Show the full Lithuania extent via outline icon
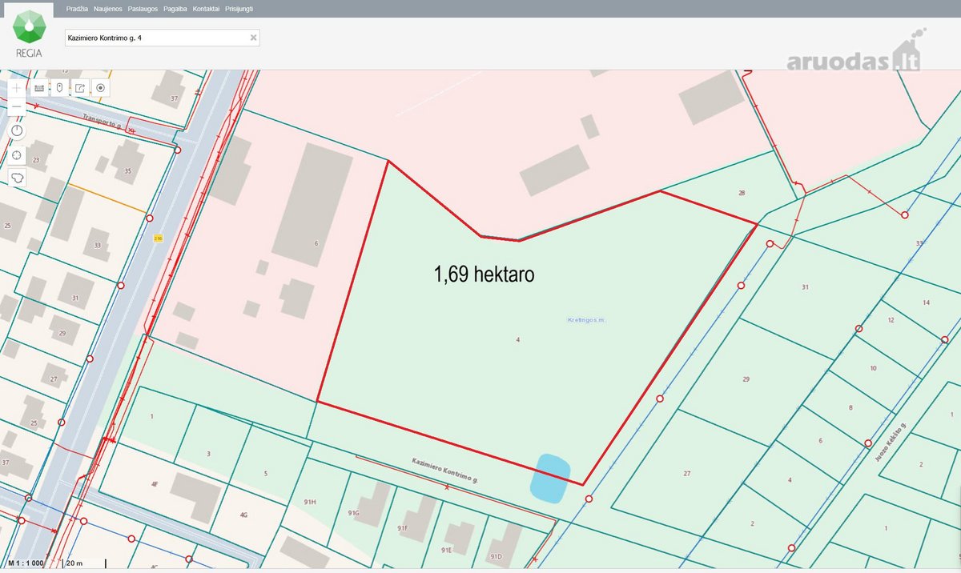The image size is (961, 573). coord(17,178)
